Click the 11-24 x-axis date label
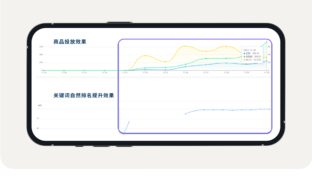The width and height of the screenshot is (312, 194). coord(145,73)
